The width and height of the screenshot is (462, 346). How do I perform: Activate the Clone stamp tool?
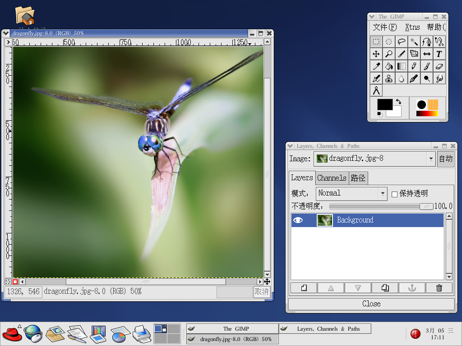(388, 78)
